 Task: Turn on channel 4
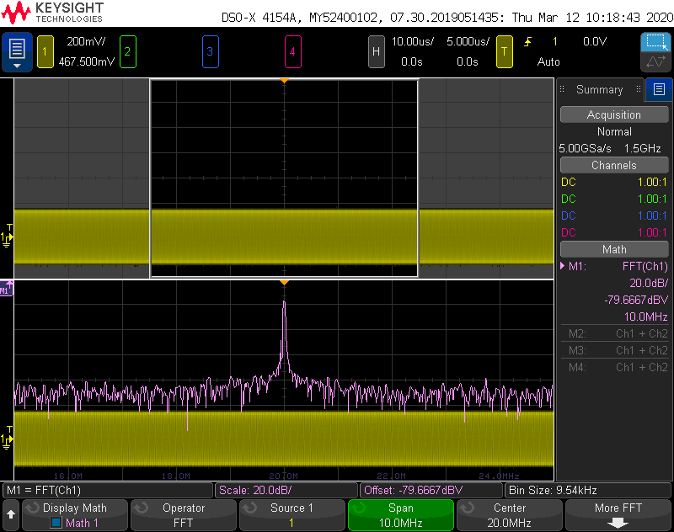click(x=292, y=52)
